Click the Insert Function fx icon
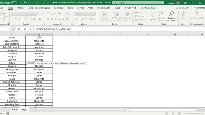The width and height of the screenshot is (205, 115). point(30,29)
